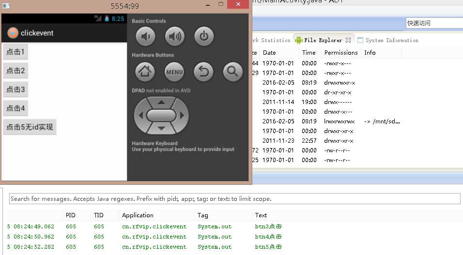Click the clickevent title in emulator action bar
The image size is (463, 255).
pyautogui.click(x=37, y=33)
